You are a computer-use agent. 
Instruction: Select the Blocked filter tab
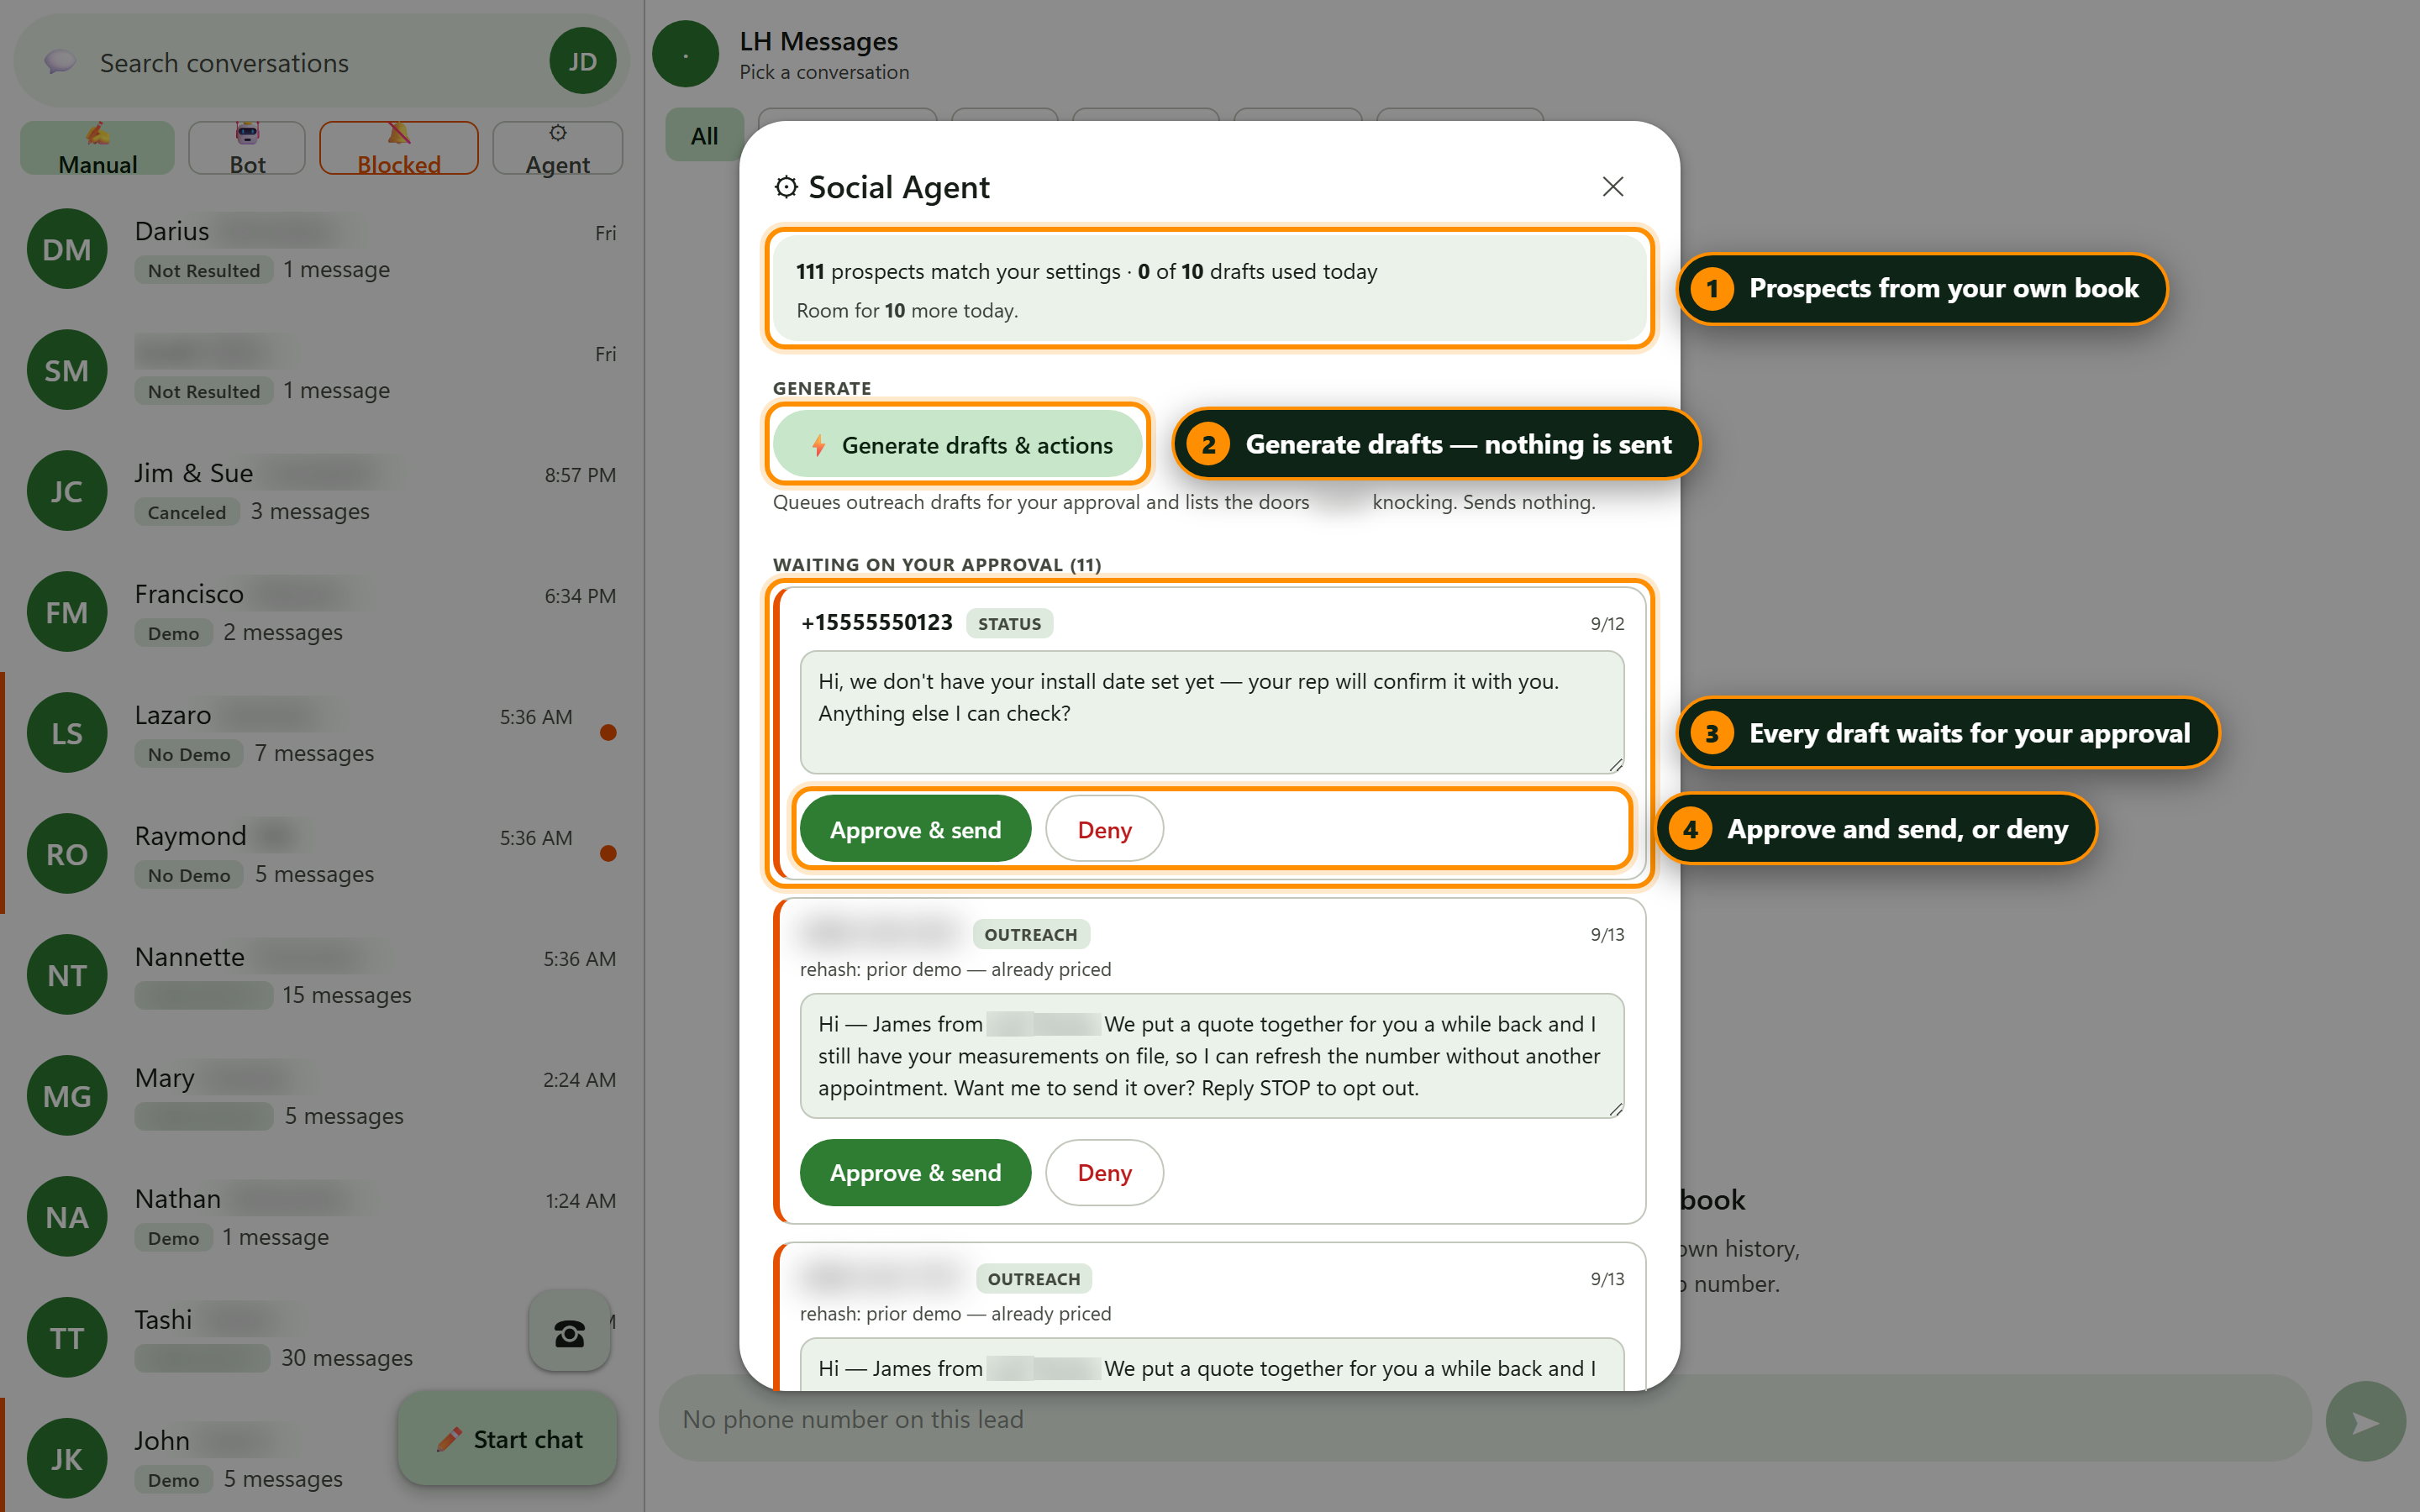pos(399,148)
